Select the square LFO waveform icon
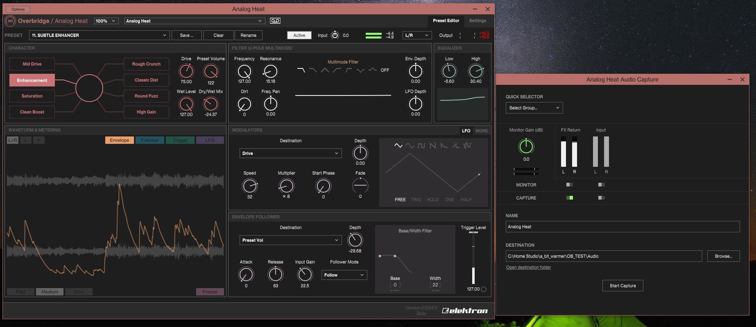The image size is (756, 327). (421, 145)
